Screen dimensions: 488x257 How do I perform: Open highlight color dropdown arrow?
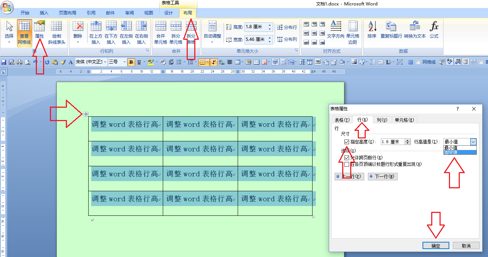click(x=156, y=62)
